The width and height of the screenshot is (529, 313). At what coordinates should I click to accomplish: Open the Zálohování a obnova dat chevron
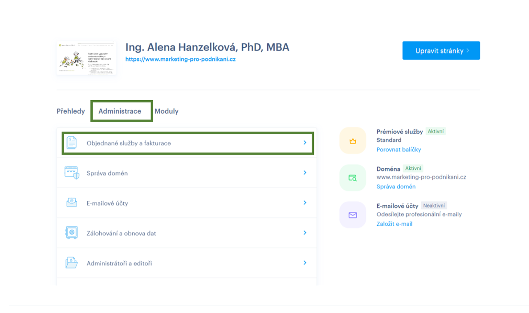[x=305, y=233]
